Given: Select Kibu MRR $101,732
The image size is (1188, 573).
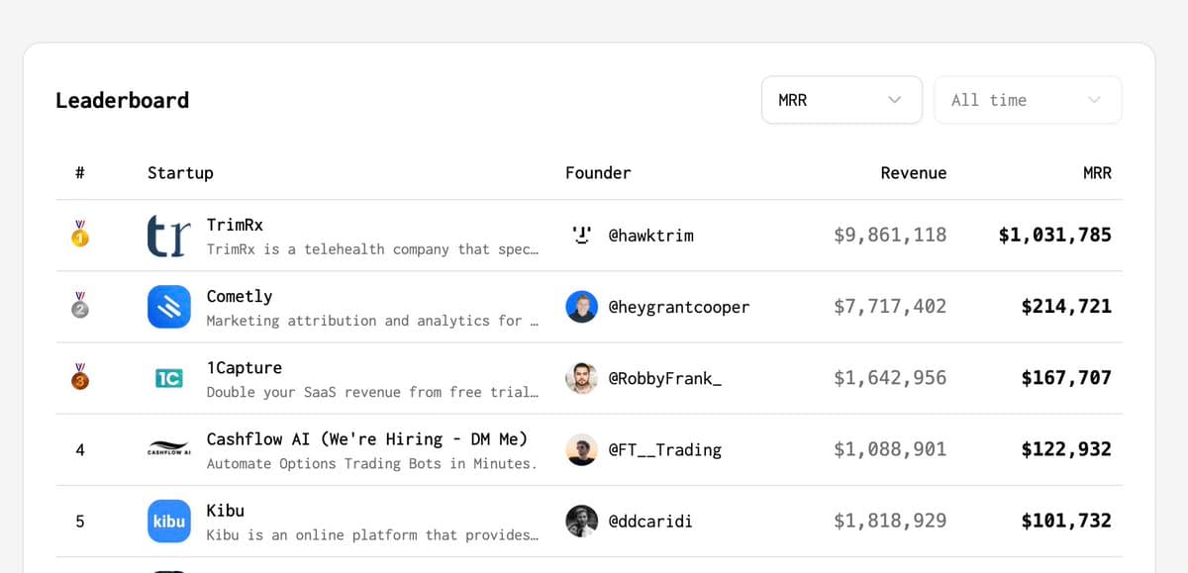Looking at the screenshot, I should pyautogui.click(x=1066, y=521).
